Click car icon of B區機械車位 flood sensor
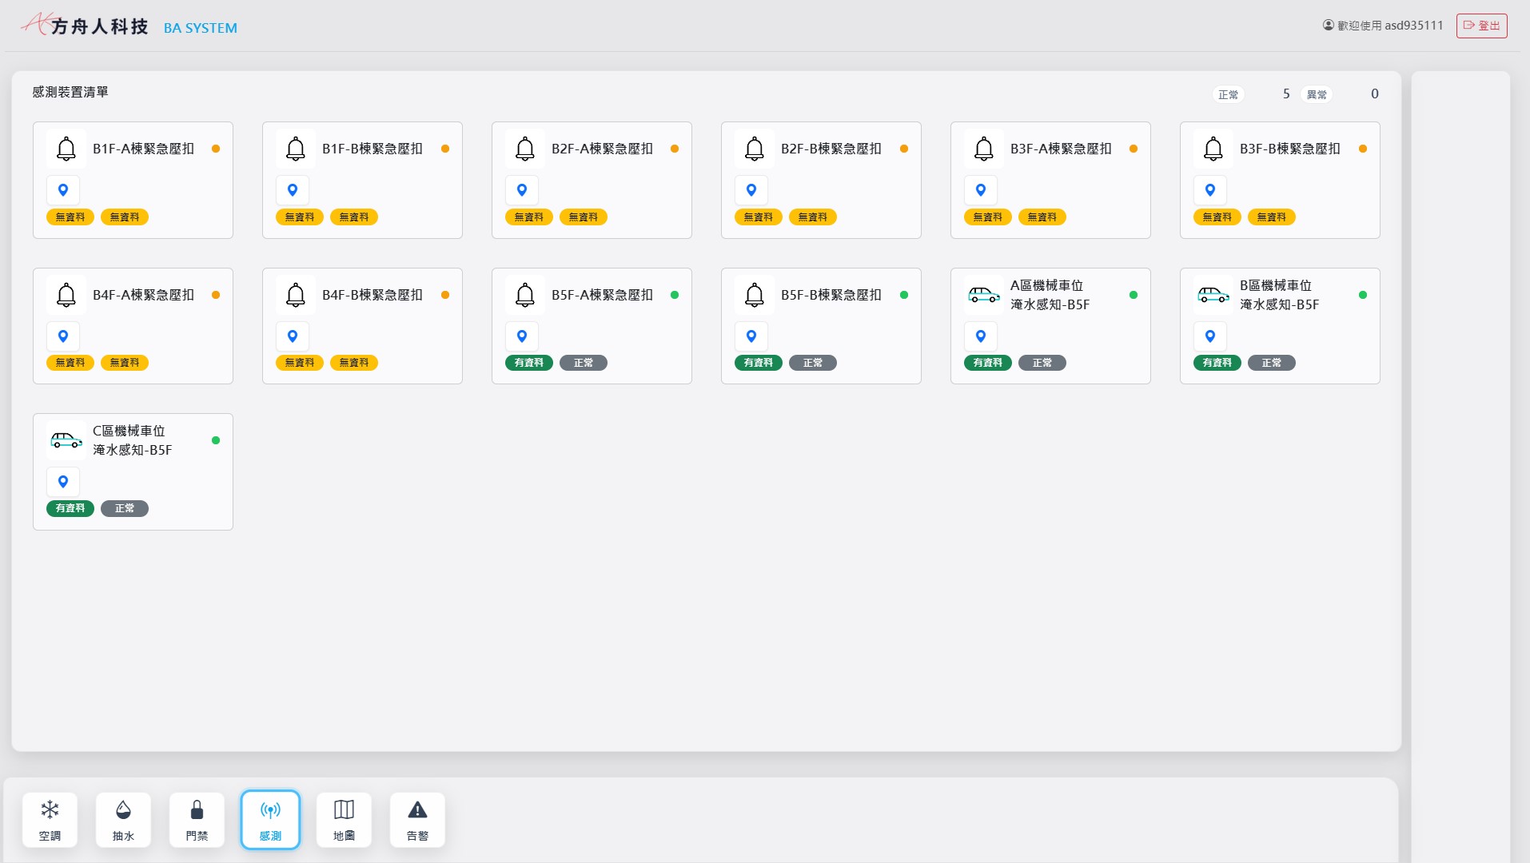The width and height of the screenshot is (1530, 863). coord(1213,295)
